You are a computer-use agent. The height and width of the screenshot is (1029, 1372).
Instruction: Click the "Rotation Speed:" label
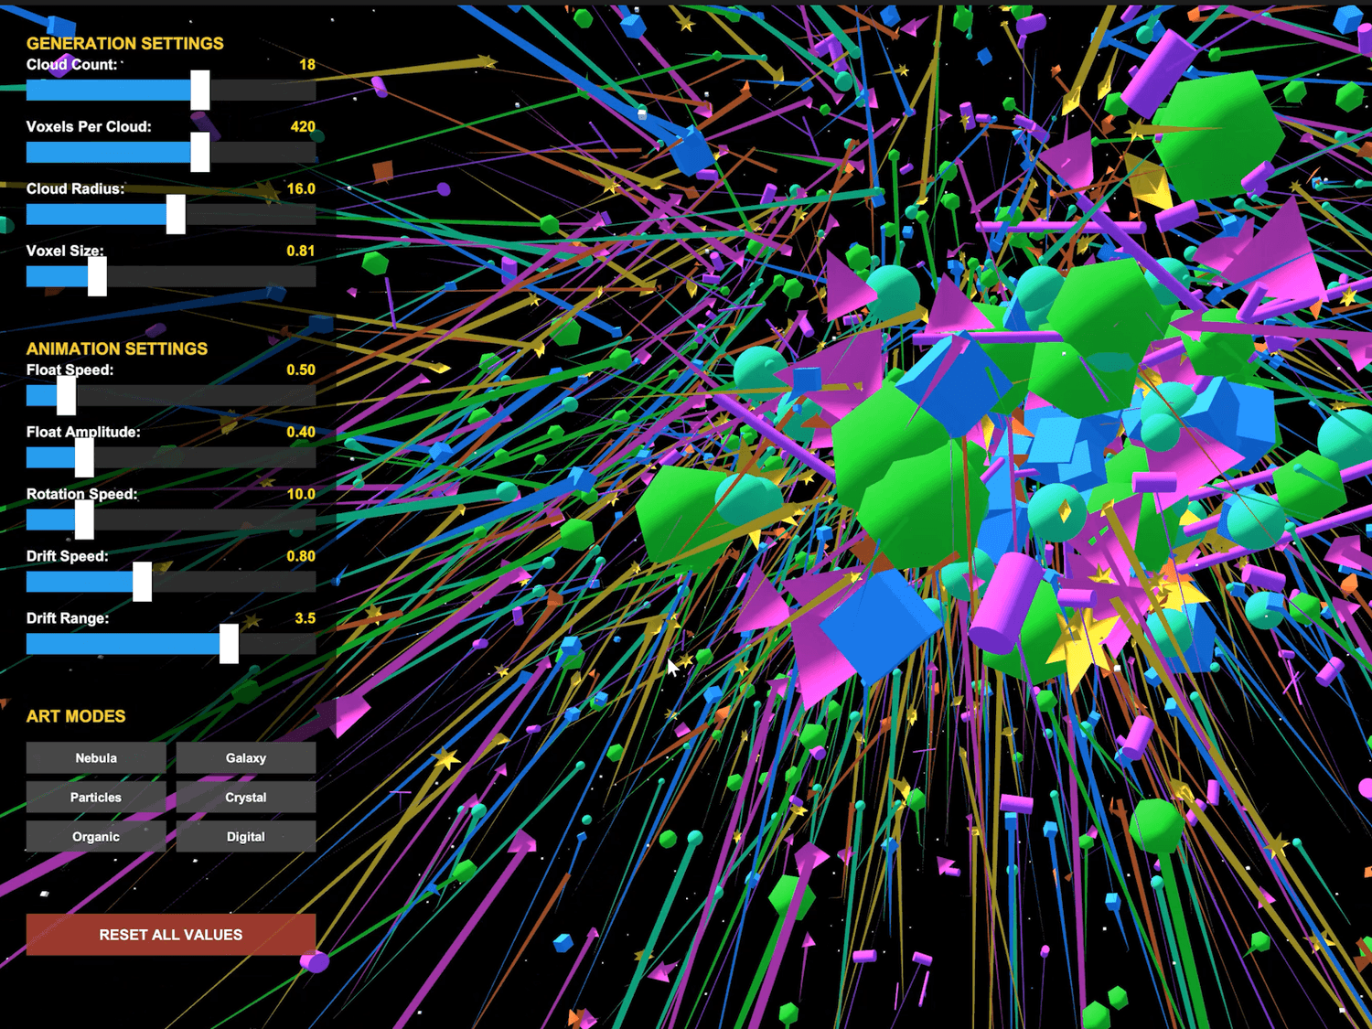82,495
